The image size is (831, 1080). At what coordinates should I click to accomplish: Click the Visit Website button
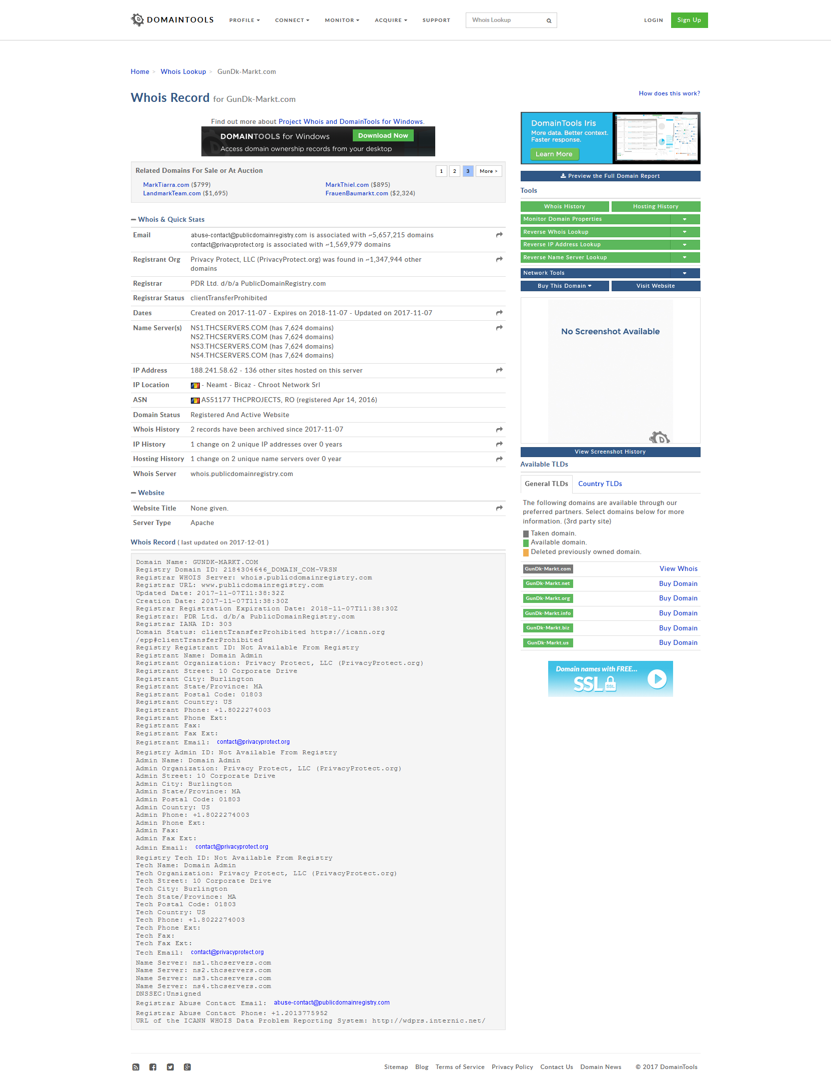point(656,286)
